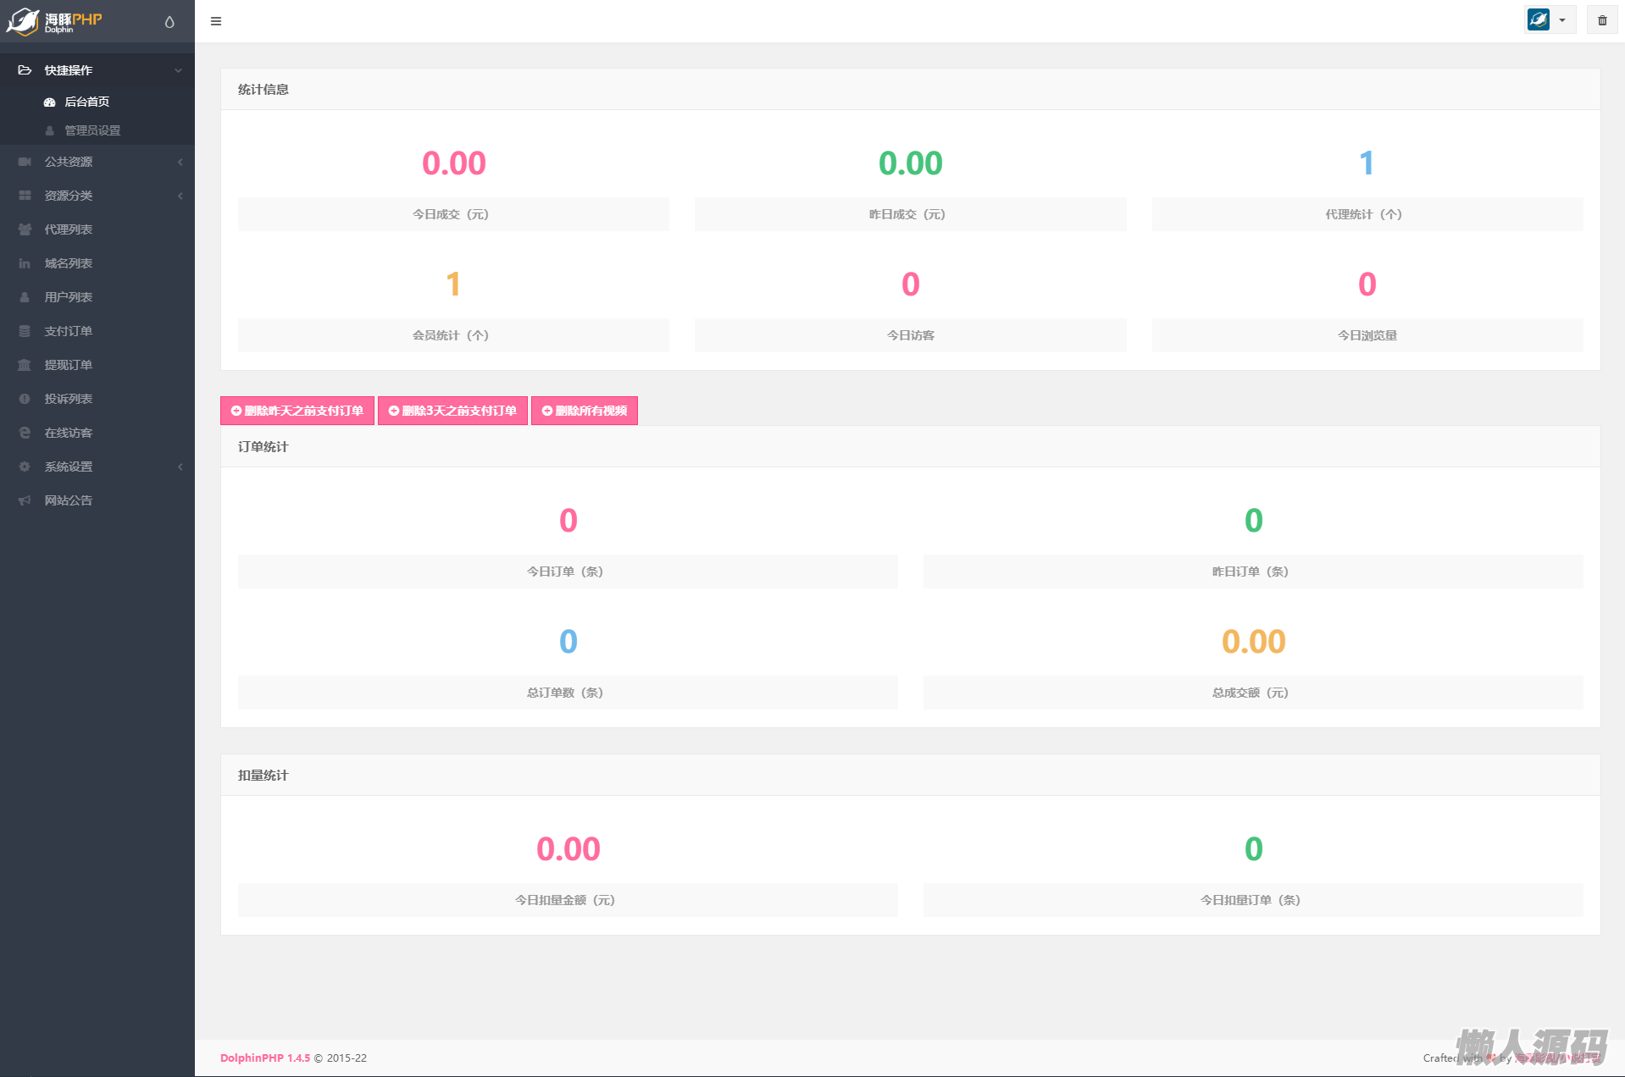Open the DolphinPHP 1.4.5 footer link
This screenshot has height=1077, width=1625.
pyautogui.click(x=264, y=1058)
